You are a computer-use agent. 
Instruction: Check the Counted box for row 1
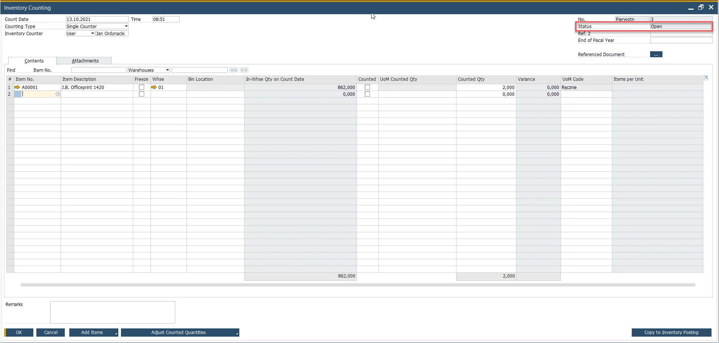coord(367,87)
